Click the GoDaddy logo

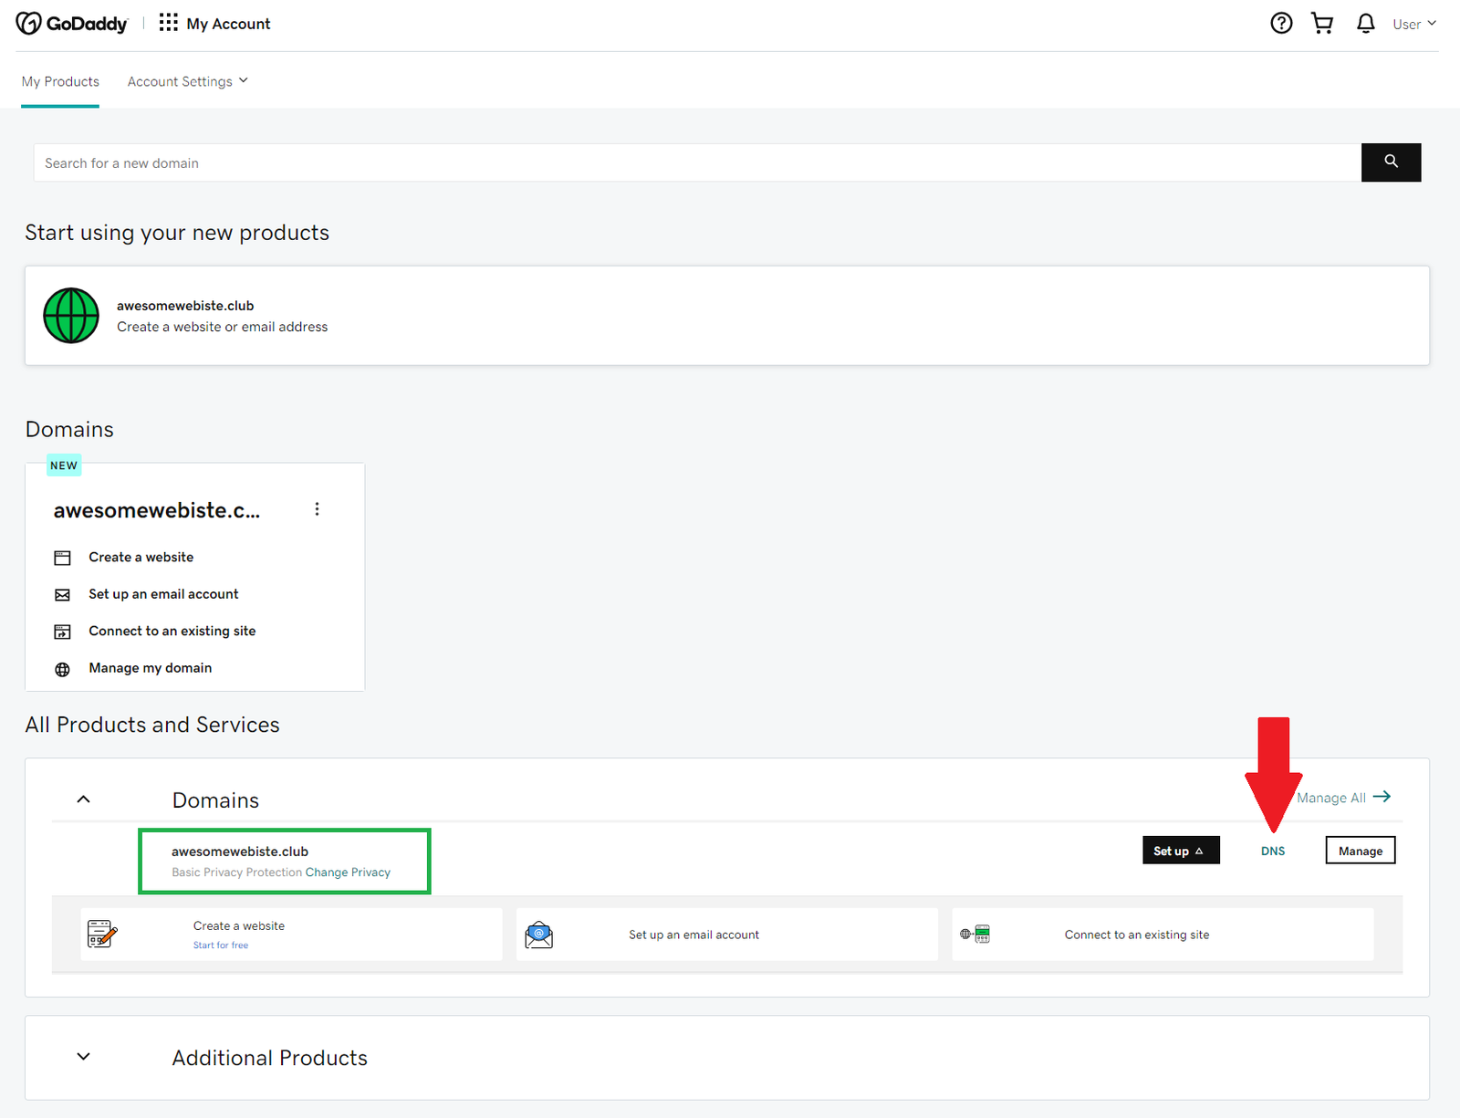(72, 24)
